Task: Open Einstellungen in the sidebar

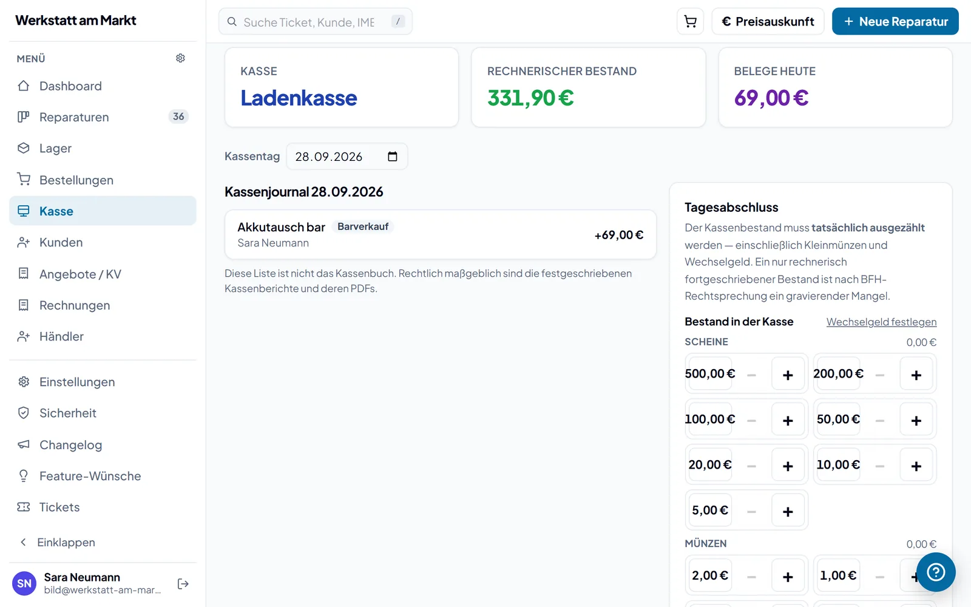Action: (x=103, y=382)
